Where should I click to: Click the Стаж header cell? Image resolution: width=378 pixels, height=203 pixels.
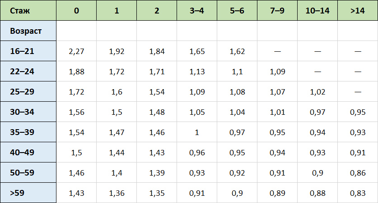pyautogui.click(x=28, y=10)
